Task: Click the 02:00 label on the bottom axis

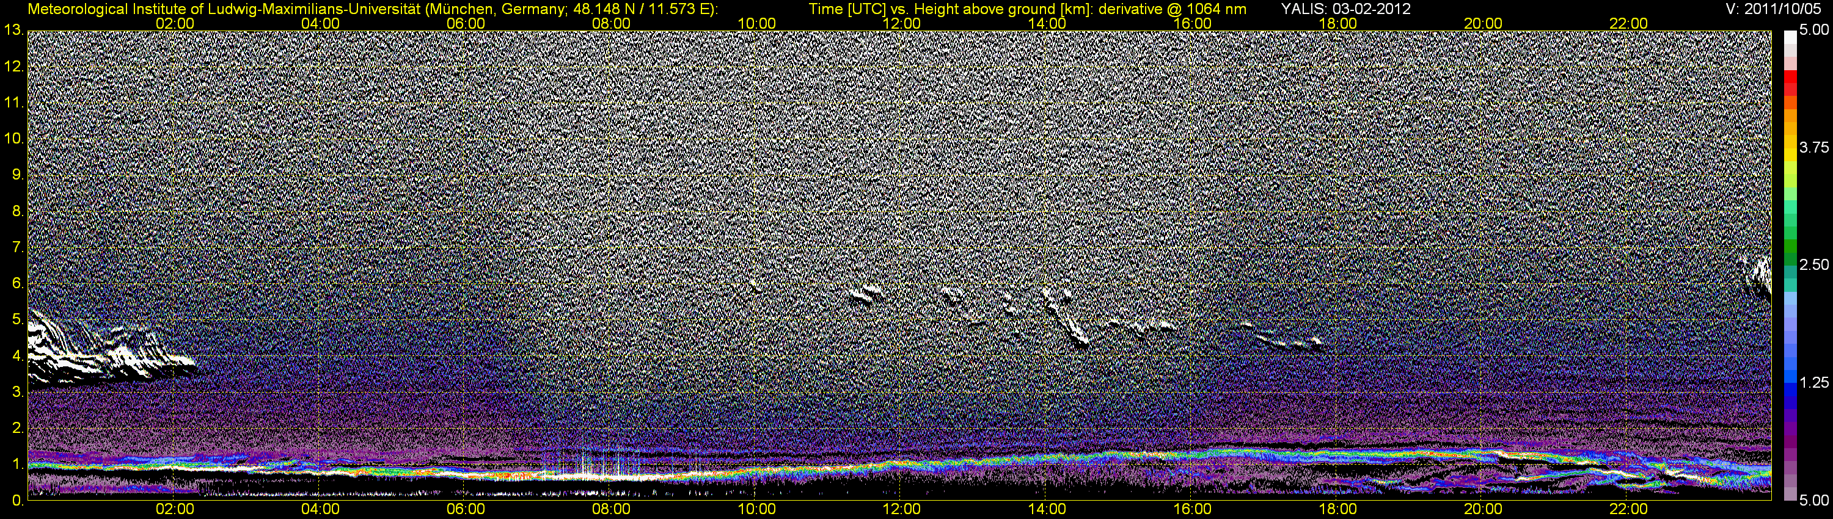Action: (x=175, y=509)
